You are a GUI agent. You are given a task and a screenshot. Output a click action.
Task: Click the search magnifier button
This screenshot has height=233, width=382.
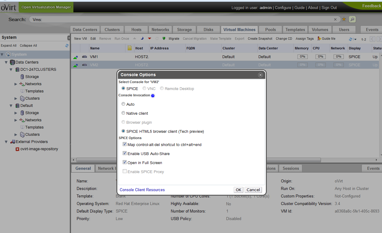click(x=352, y=19)
